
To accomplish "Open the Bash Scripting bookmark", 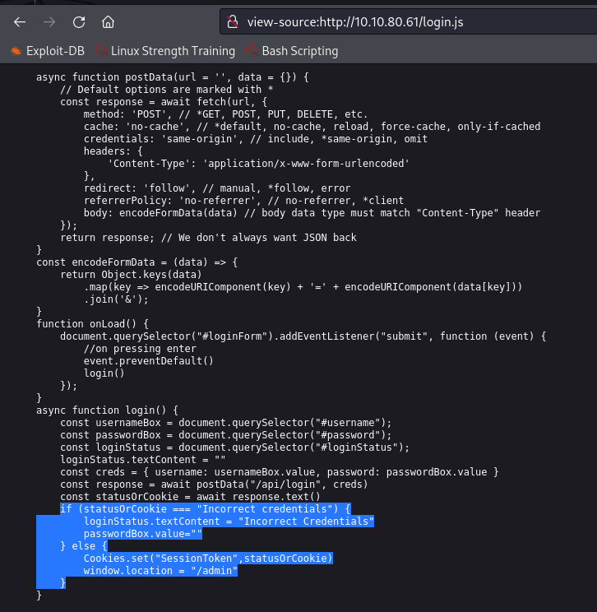I will [x=299, y=51].
